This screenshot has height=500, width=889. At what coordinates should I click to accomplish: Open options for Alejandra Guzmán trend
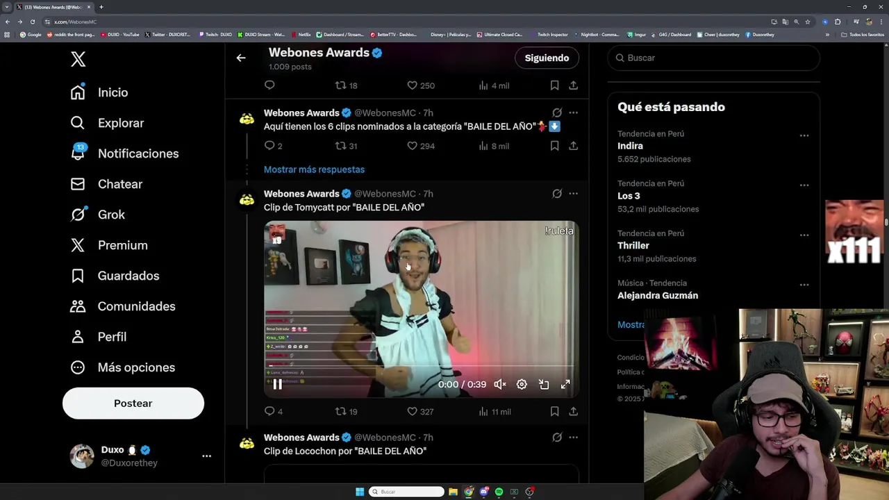point(804,285)
